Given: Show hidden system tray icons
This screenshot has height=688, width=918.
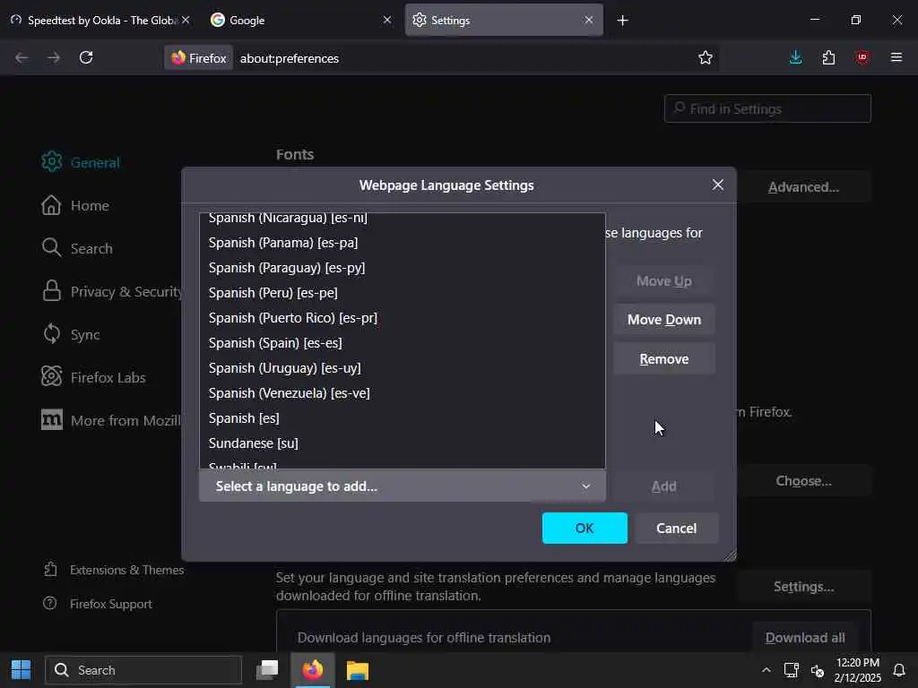Looking at the screenshot, I should 766,670.
